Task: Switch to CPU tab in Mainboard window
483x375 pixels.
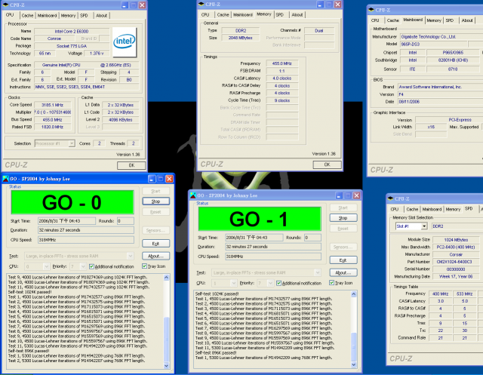Action: (x=375, y=20)
